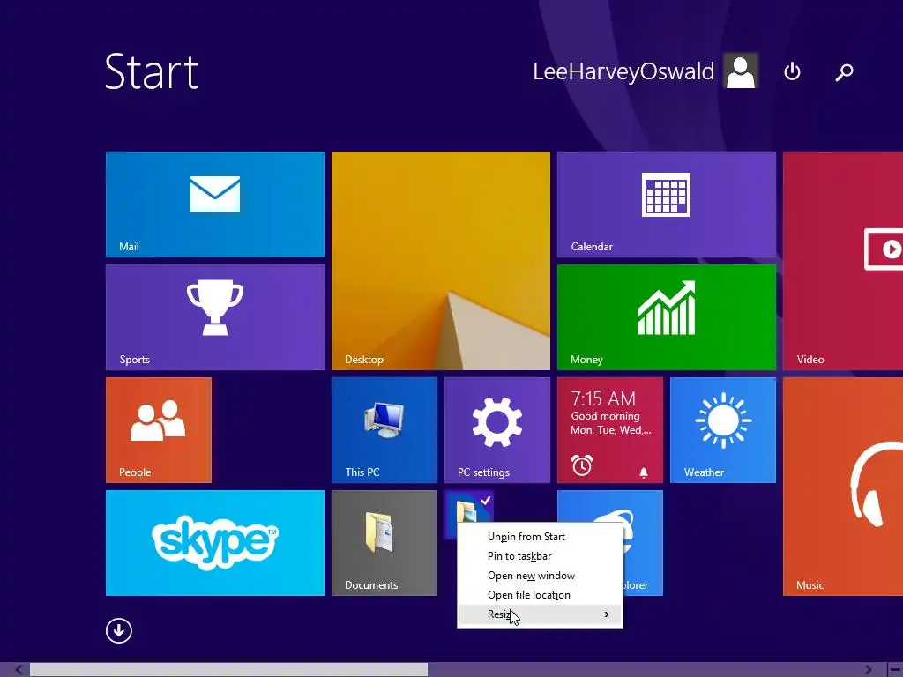This screenshot has width=903, height=677.
Task: Deselect the checked small folder tile
Action: [469, 507]
